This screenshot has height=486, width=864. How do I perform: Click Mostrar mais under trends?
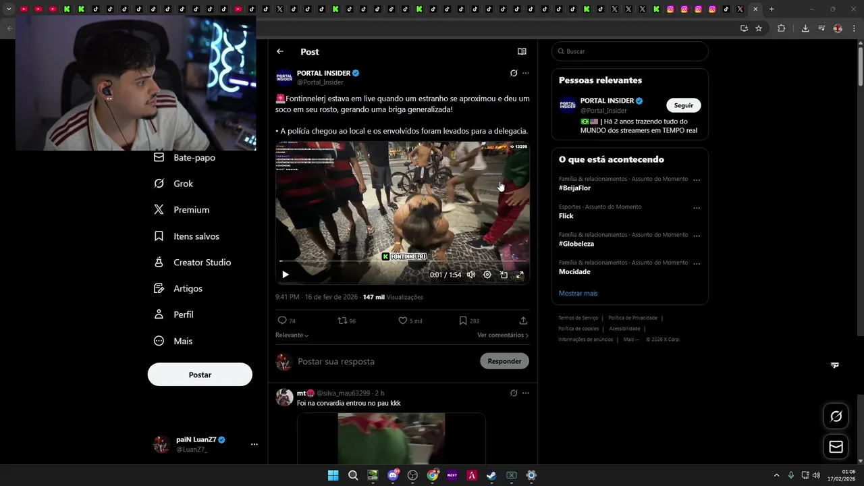(578, 294)
